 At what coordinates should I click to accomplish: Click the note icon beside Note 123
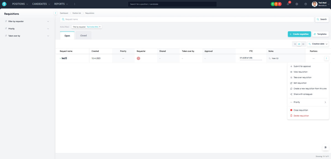tap(270, 59)
